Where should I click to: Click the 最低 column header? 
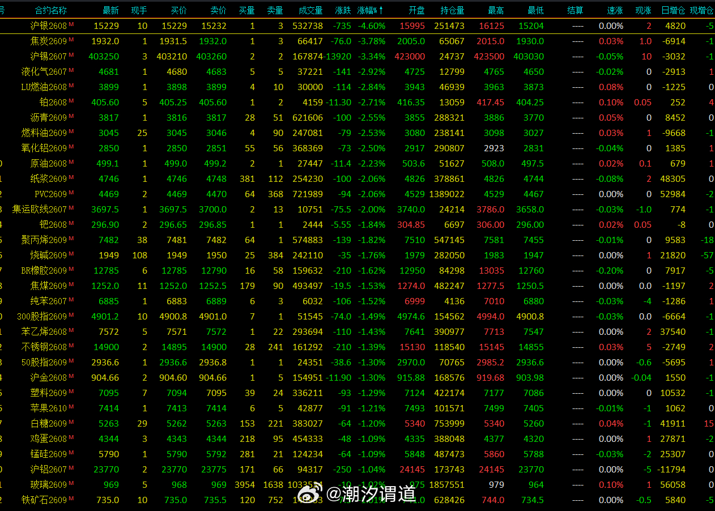tap(535, 10)
